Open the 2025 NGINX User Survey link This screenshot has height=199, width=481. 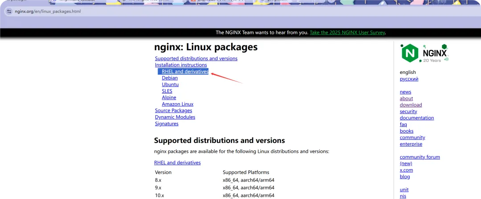click(347, 32)
